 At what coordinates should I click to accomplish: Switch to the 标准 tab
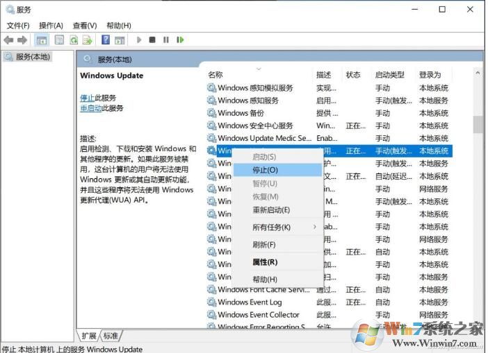[x=111, y=336]
